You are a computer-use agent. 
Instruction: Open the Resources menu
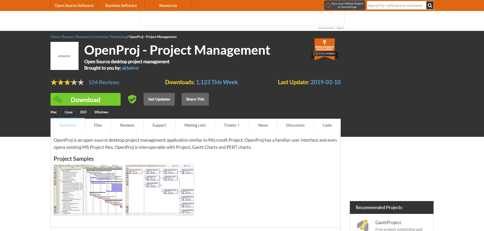[168, 5]
